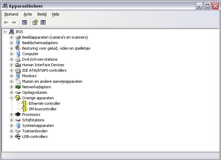
Task: Expand the Netwerkadapters node
Action: pos(11,87)
